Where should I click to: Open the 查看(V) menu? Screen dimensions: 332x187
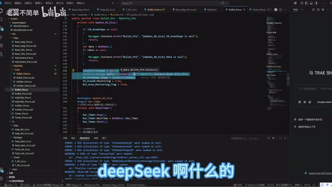click(x=38, y=3)
